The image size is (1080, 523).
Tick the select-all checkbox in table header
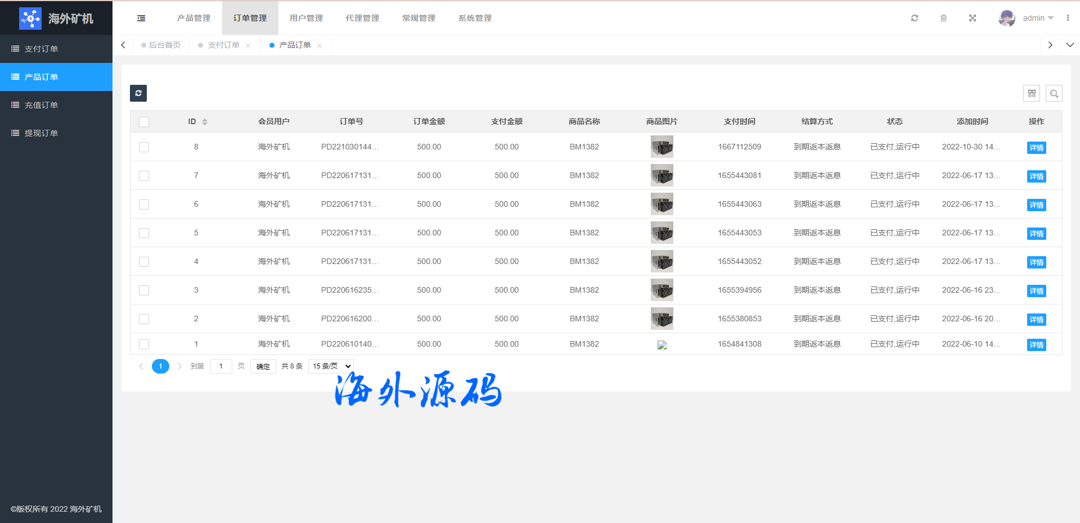coord(144,122)
